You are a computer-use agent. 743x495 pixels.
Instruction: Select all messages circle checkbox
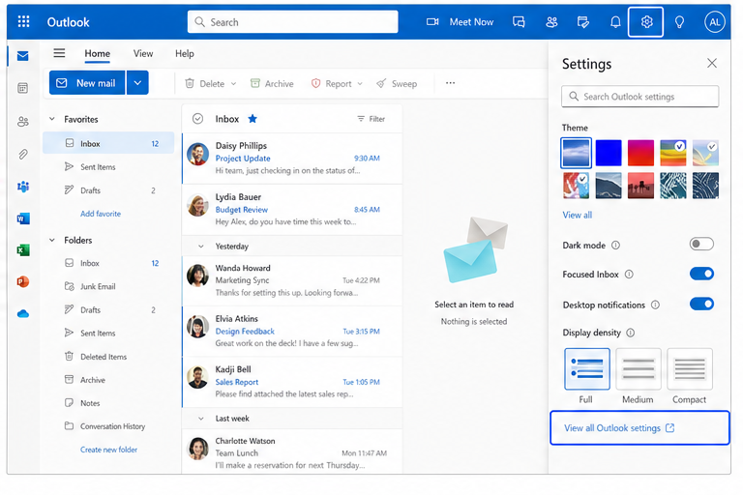(197, 118)
